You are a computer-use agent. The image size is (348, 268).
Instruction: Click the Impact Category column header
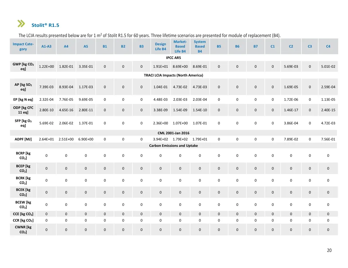click(x=23, y=46)
